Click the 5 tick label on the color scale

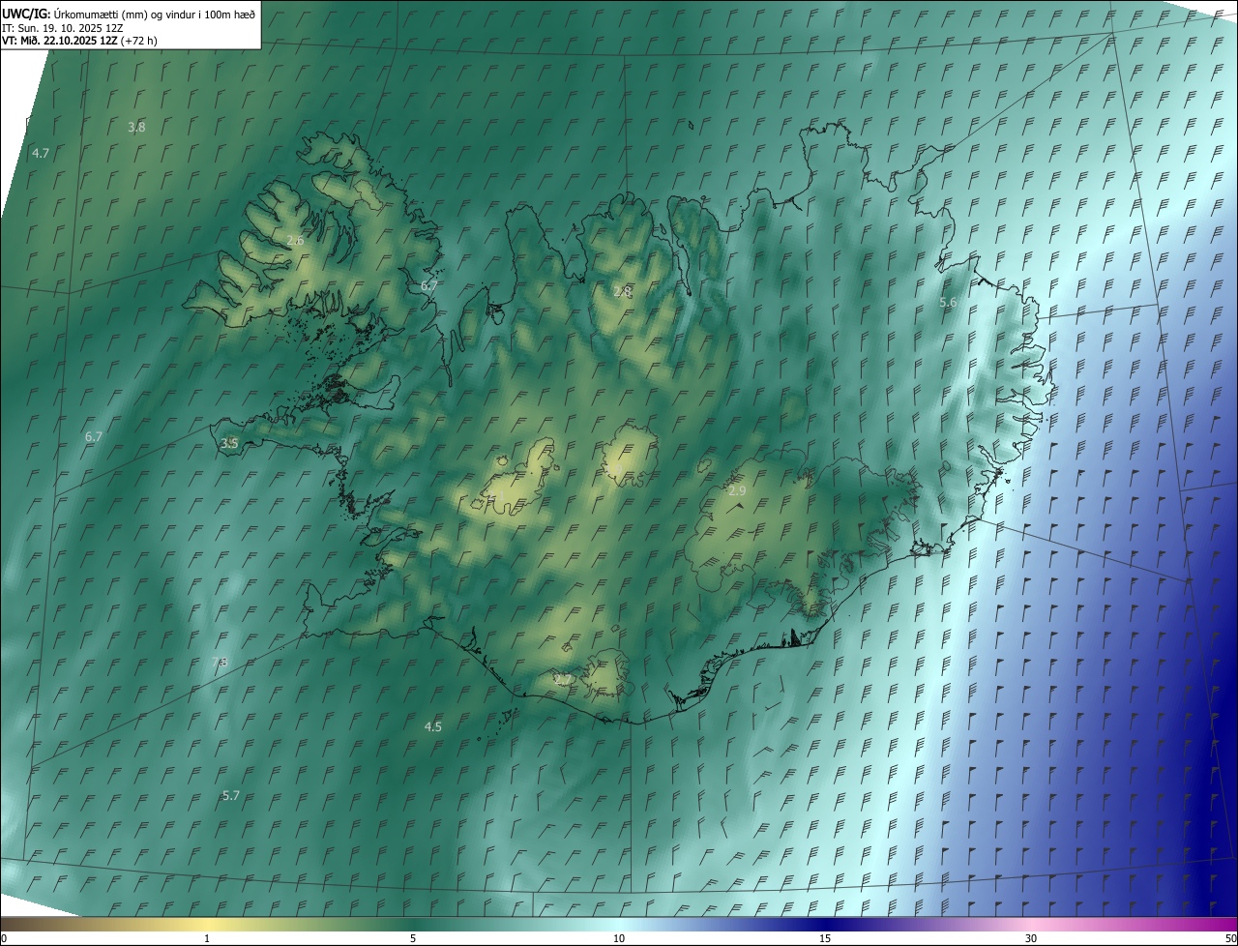[x=413, y=938]
